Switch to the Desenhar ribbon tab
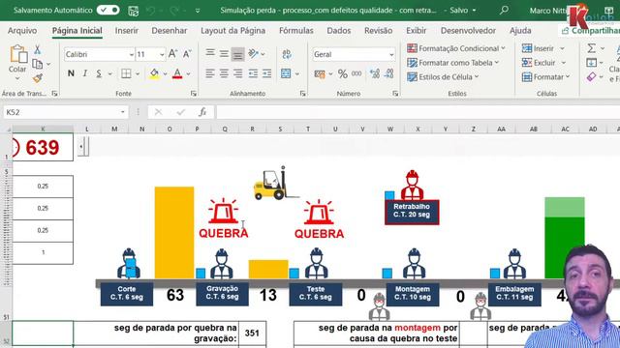 pos(170,30)
